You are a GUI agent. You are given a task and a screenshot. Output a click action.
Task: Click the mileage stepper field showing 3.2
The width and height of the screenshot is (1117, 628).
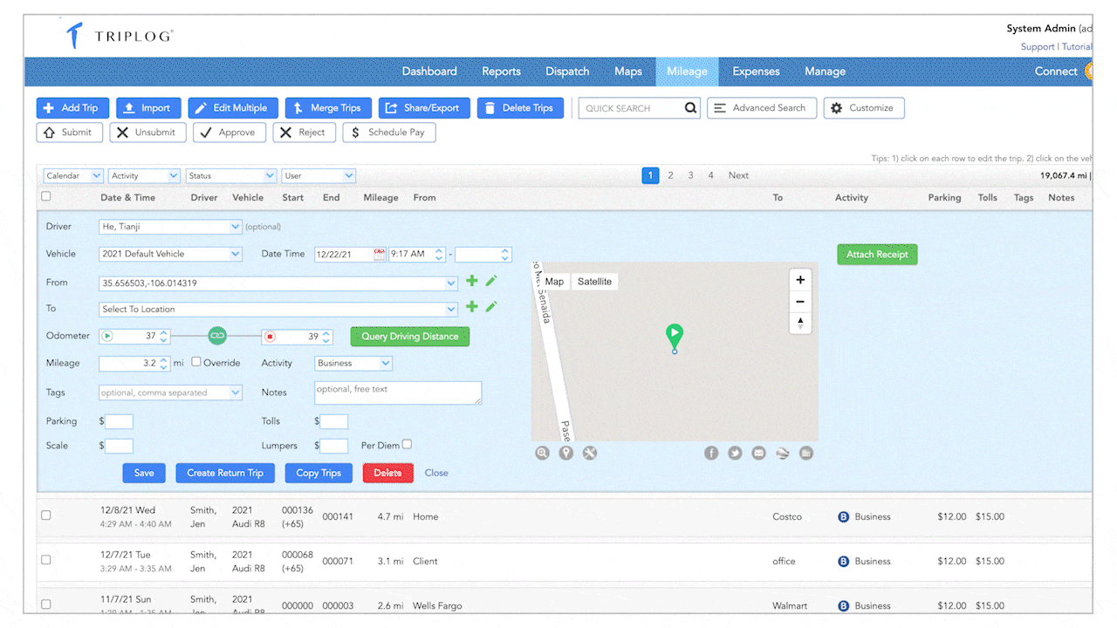tap(134, 363)
